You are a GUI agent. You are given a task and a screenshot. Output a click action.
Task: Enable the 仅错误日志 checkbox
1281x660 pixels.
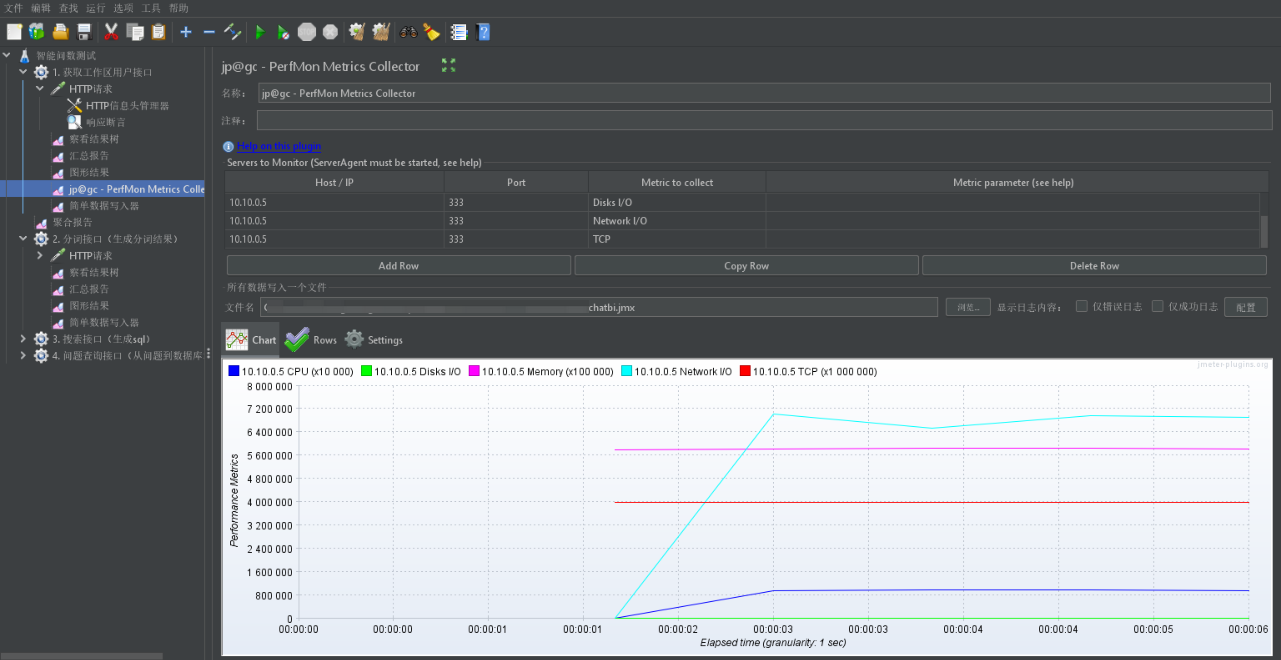[x=1081, y=306]
